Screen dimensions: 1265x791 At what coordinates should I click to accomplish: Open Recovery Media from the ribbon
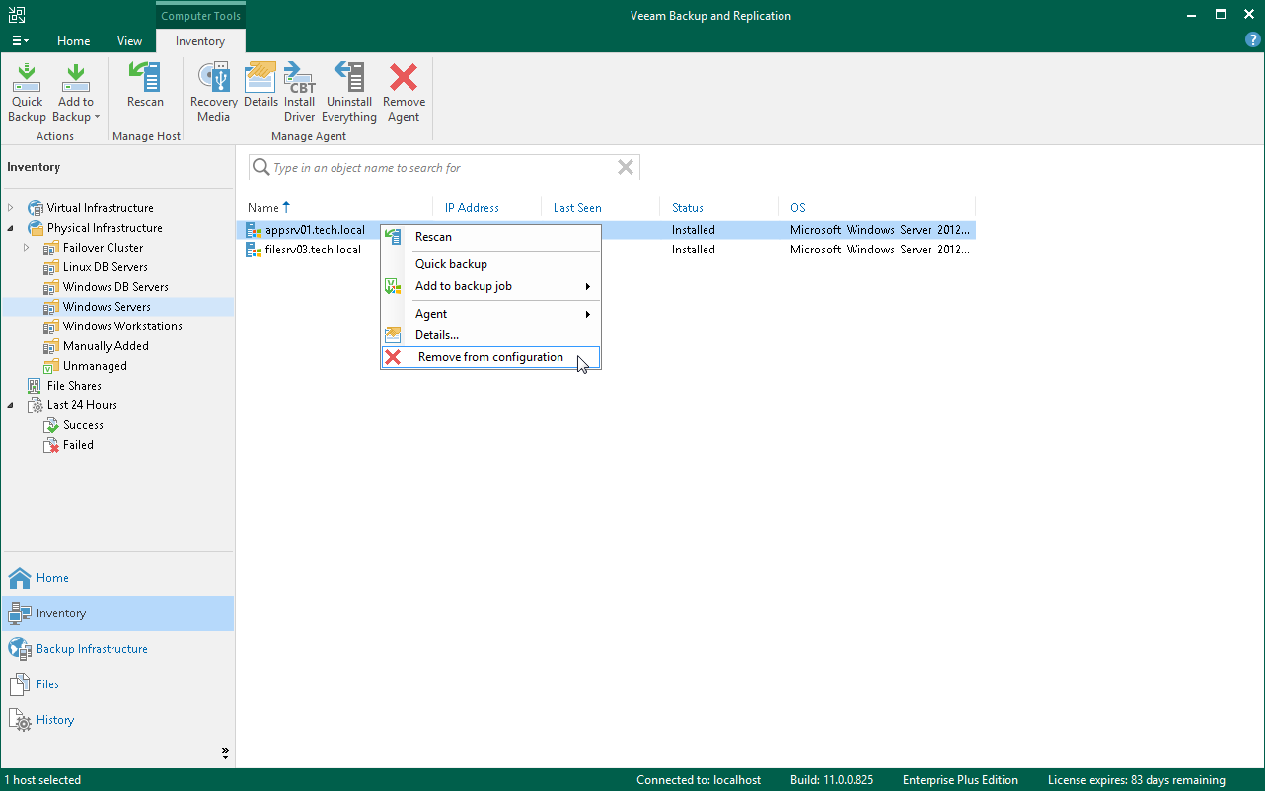pos(213,93)
